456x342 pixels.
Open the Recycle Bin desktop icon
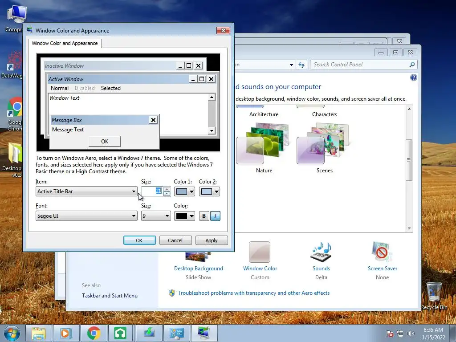(x=434, y=295)
